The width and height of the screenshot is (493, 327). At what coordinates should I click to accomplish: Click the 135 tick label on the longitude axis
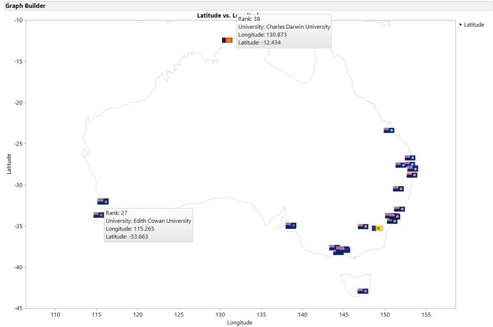pos(261,315)
